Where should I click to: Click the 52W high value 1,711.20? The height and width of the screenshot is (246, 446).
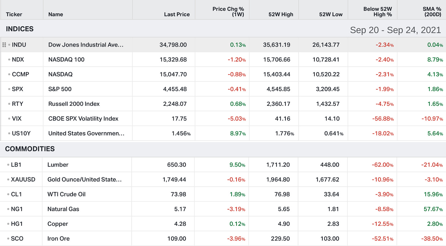point(278,165)
